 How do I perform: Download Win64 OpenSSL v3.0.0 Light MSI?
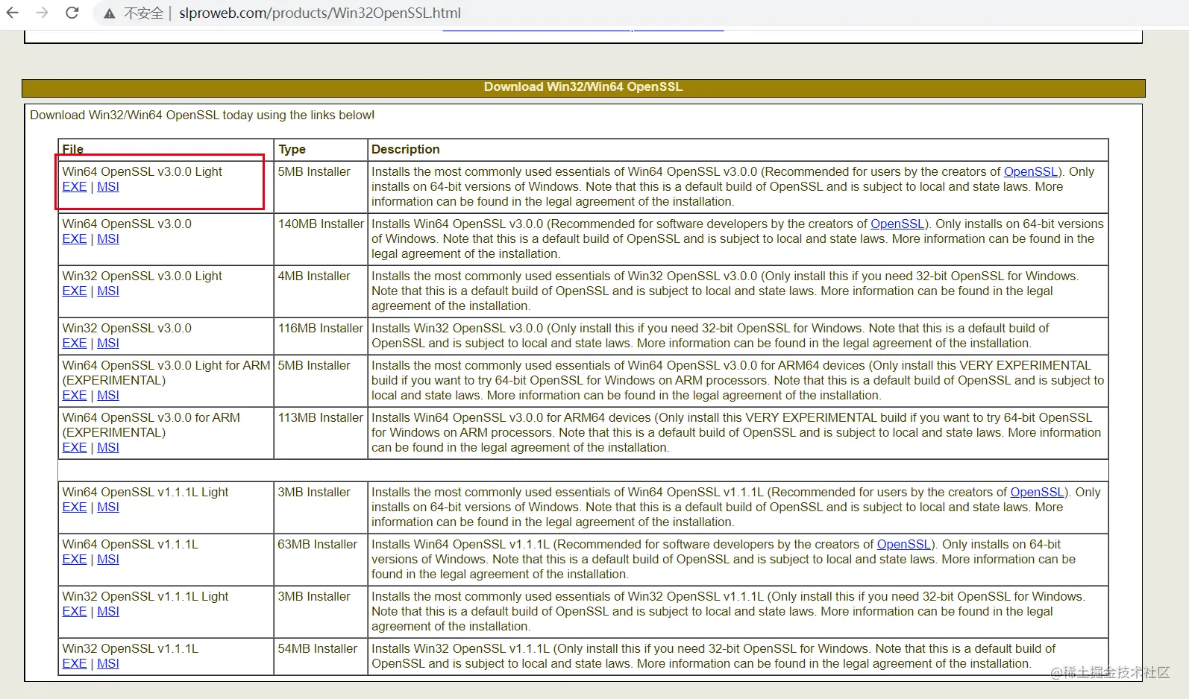coord(108,186)
